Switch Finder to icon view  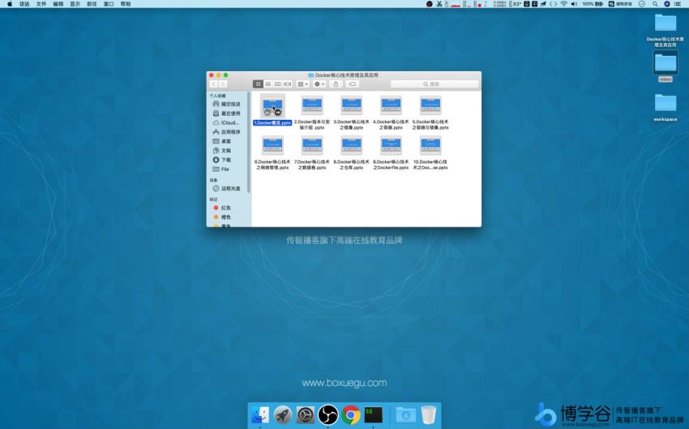[x=258, y=84]
